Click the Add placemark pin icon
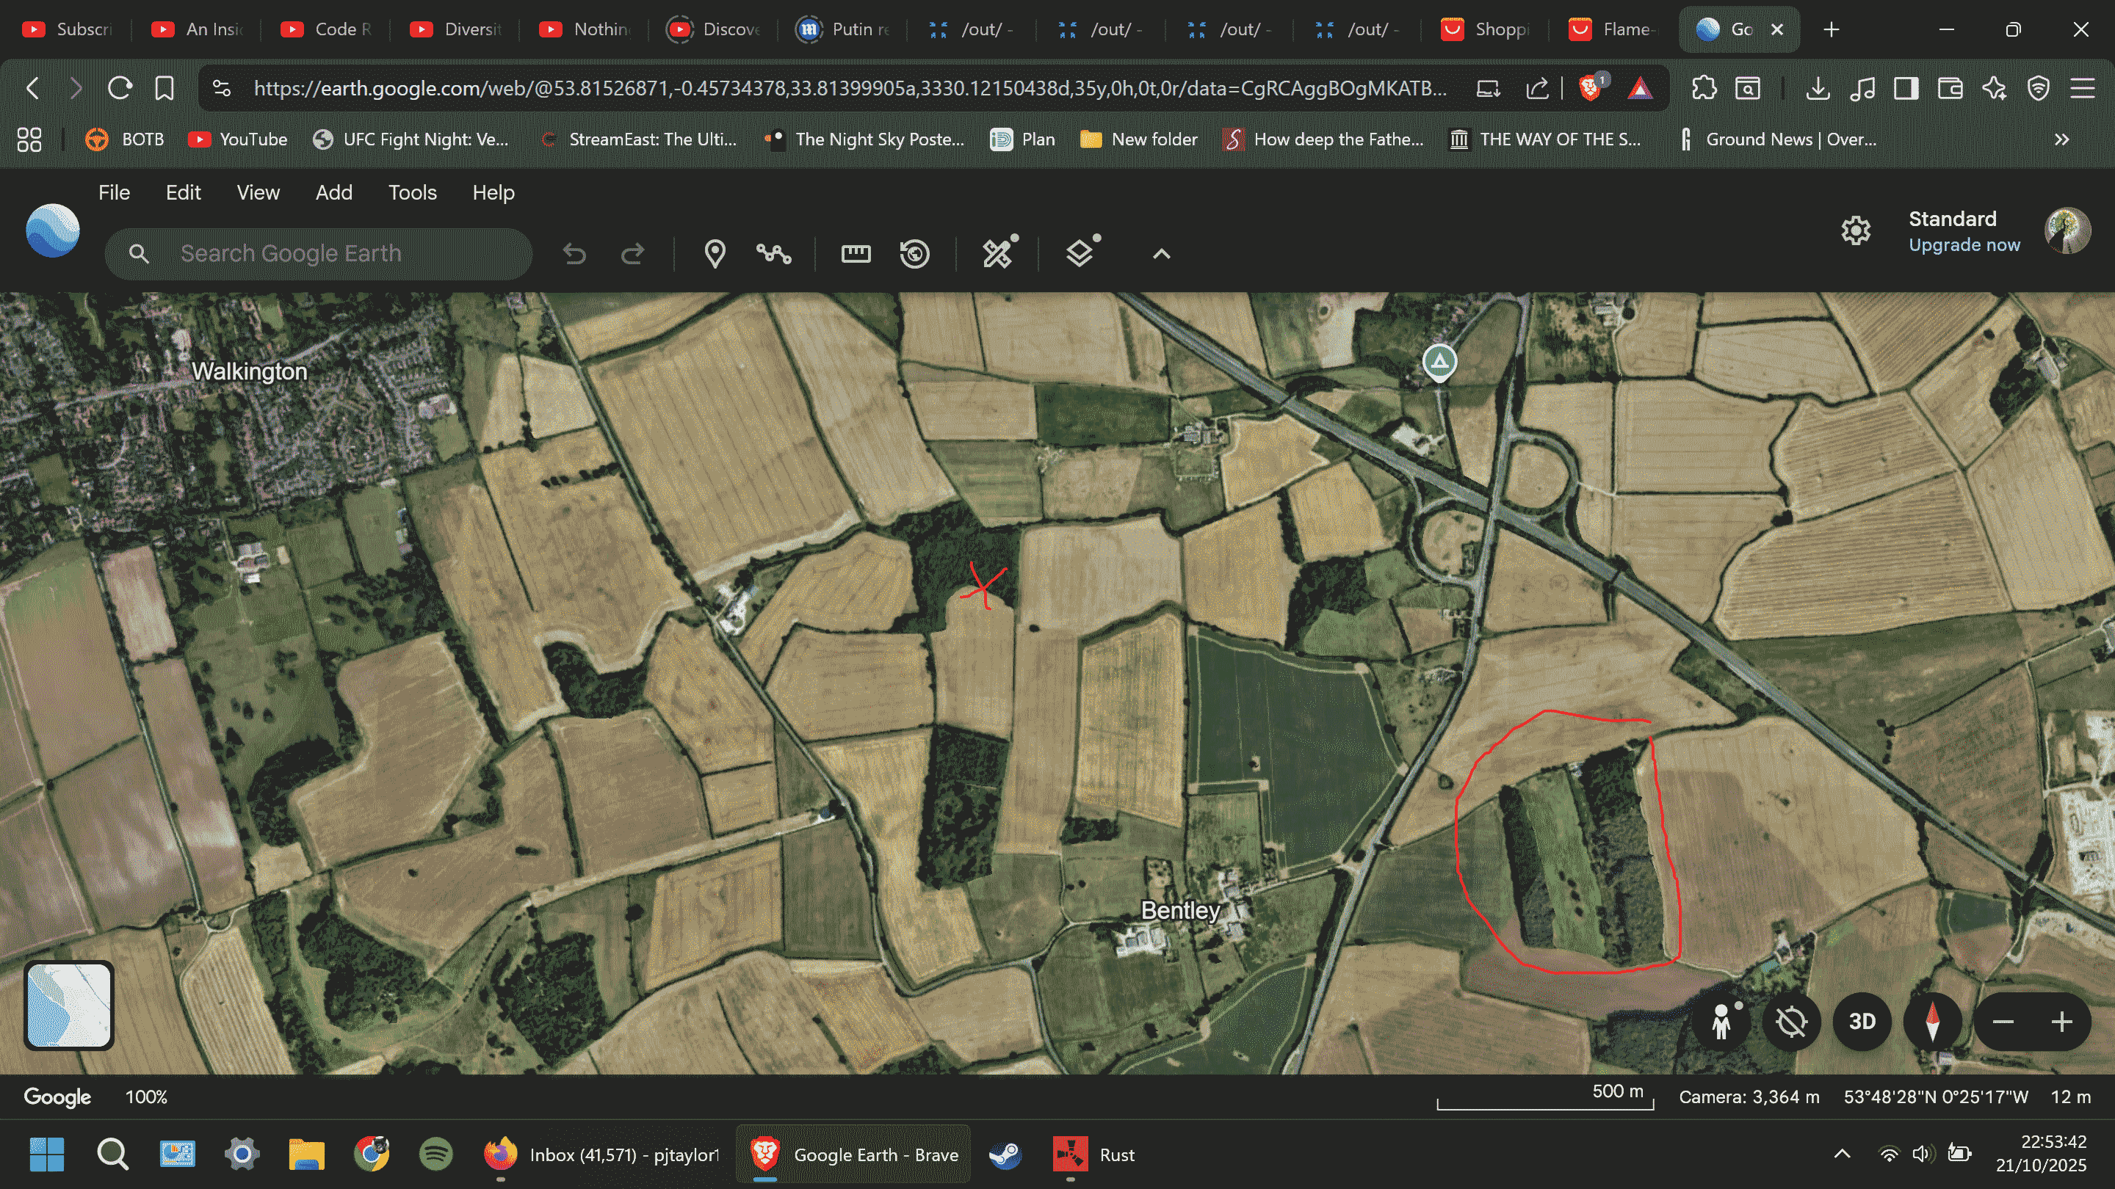Viewport: 2115px width, 1189px height. click(715, 253)
